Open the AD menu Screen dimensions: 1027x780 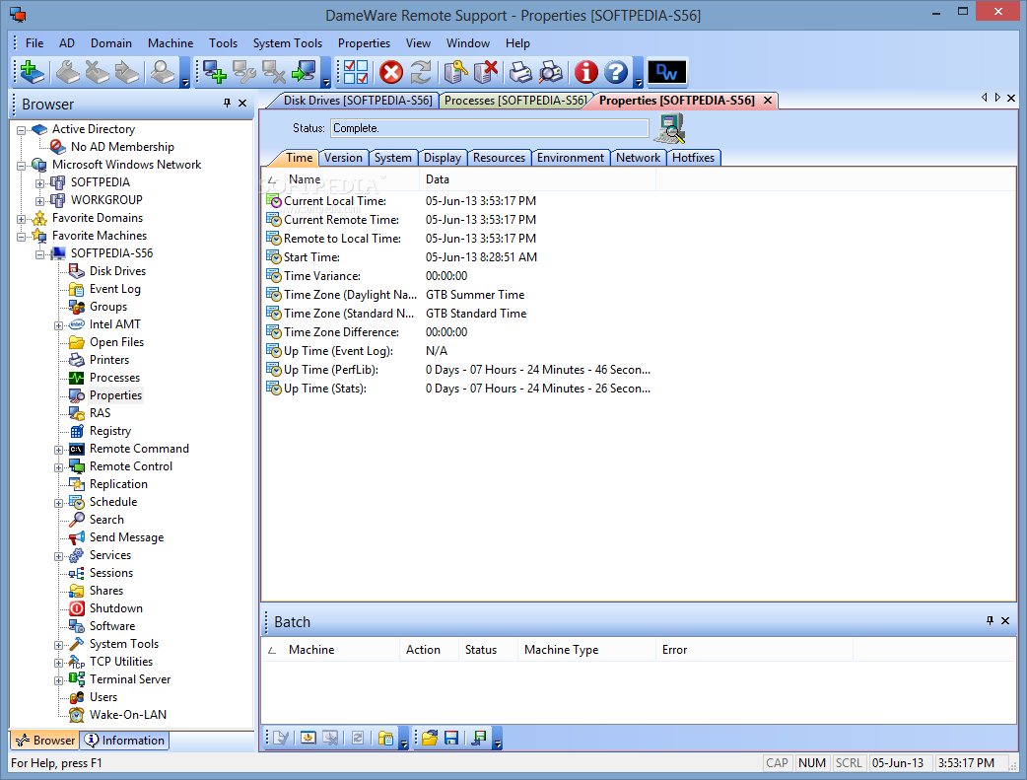[67, 43]
